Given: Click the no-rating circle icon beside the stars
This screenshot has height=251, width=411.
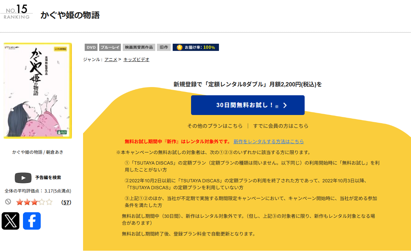Looking at the screenshot, I should (8, 202).
